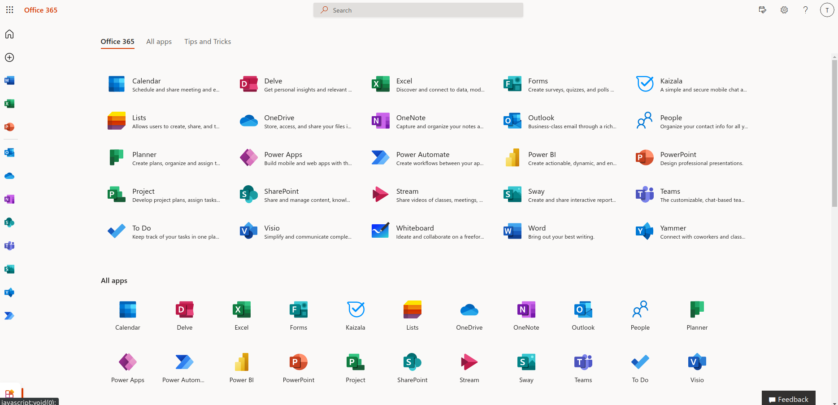Switch to Tips and Tricks tab

[x=208, y=42]
